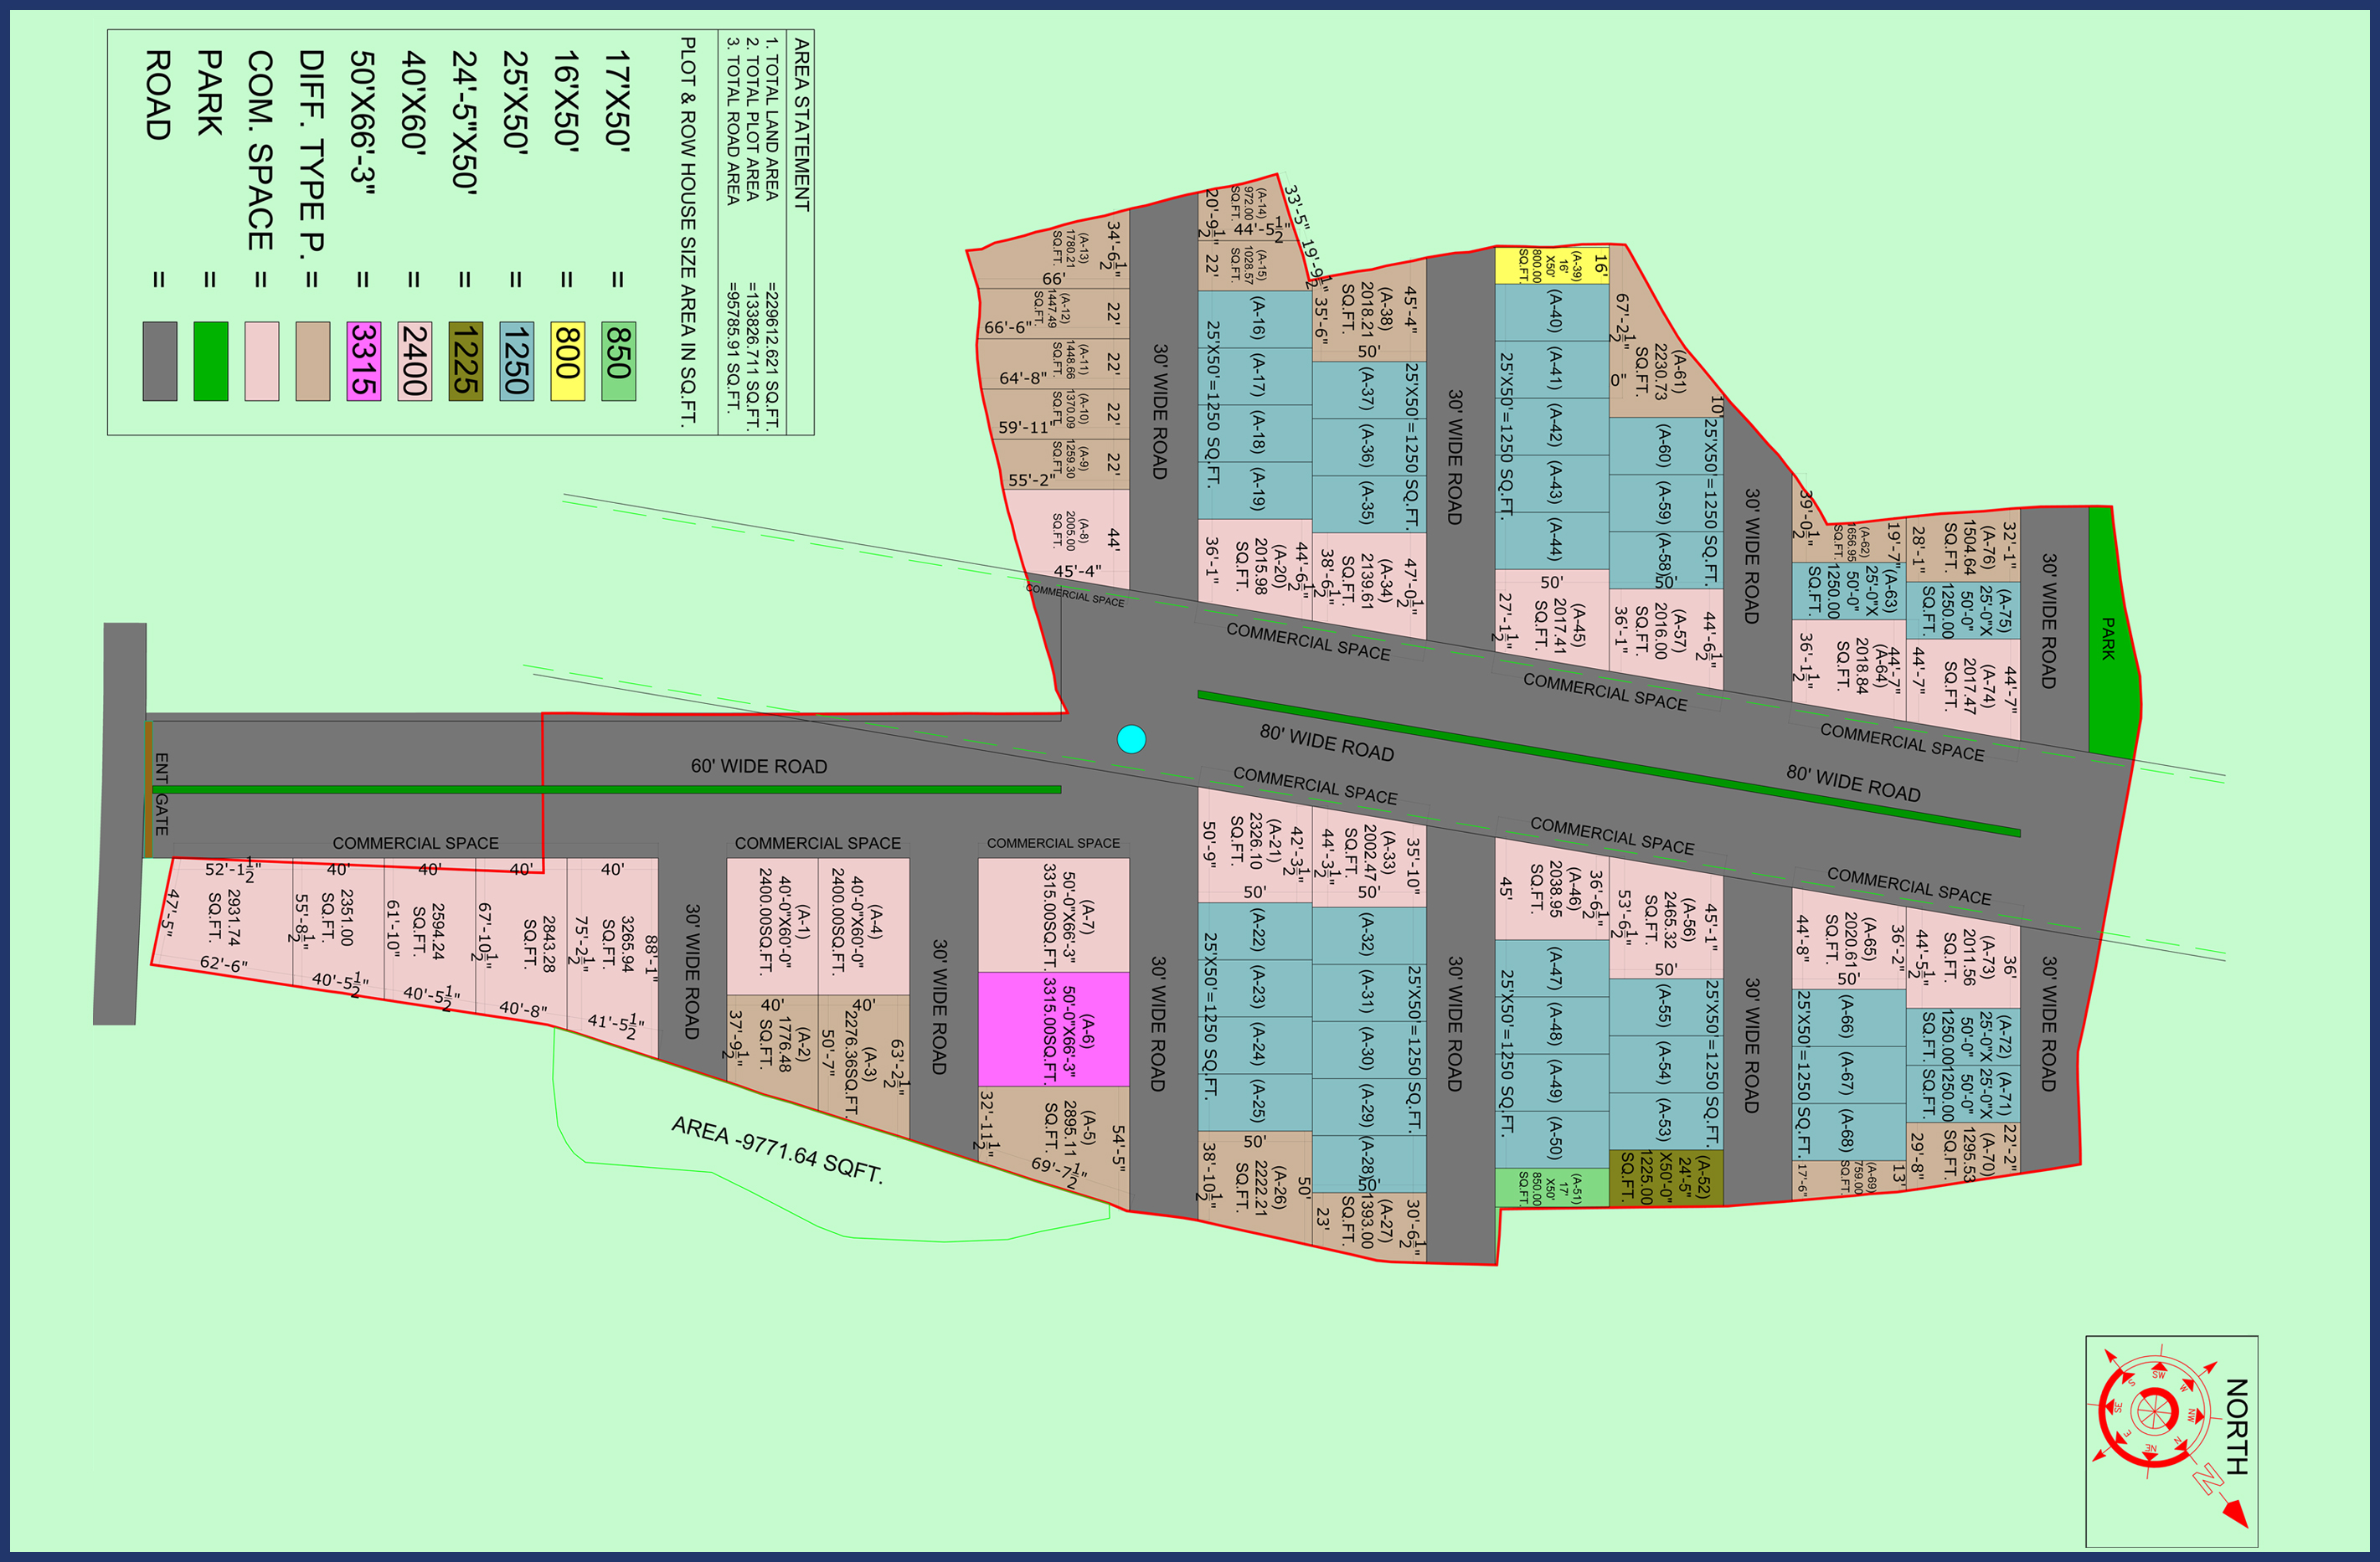Screen dimensions: 2380x1562
Task: Select the small green plot A-51
Action: point(1551,1188)
